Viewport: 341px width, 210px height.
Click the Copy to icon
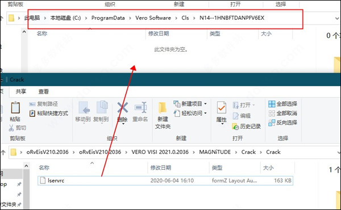[x=102, y=107]
